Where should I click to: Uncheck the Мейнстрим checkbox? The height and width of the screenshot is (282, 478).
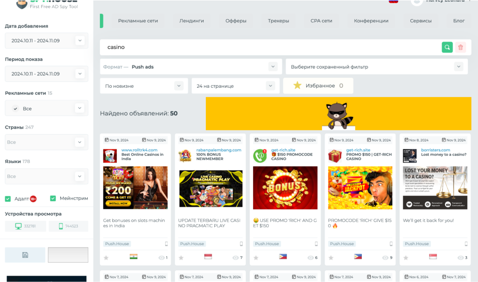click(53, 198)
